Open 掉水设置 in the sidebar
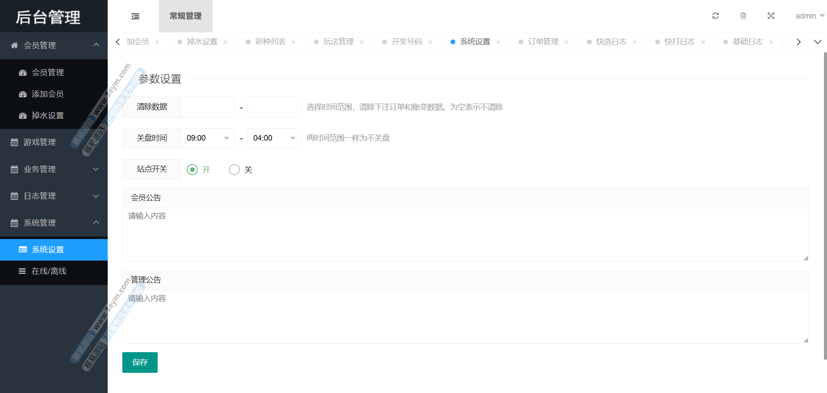 48,116
